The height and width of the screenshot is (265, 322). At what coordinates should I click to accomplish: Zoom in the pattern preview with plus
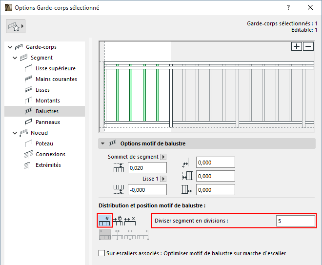[297, 46]
